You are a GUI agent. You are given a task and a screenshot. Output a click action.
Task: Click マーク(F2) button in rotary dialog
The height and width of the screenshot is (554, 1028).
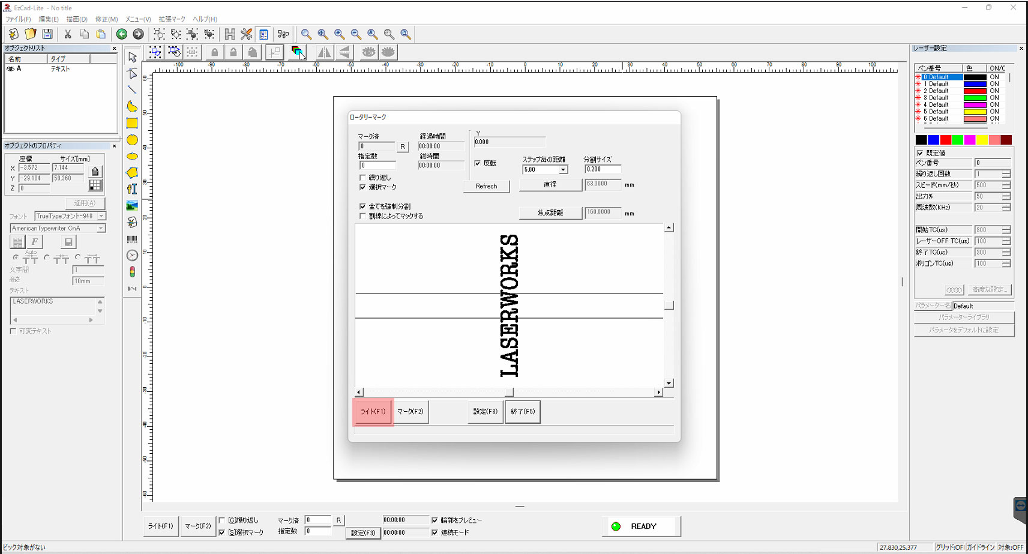point(411,412)
